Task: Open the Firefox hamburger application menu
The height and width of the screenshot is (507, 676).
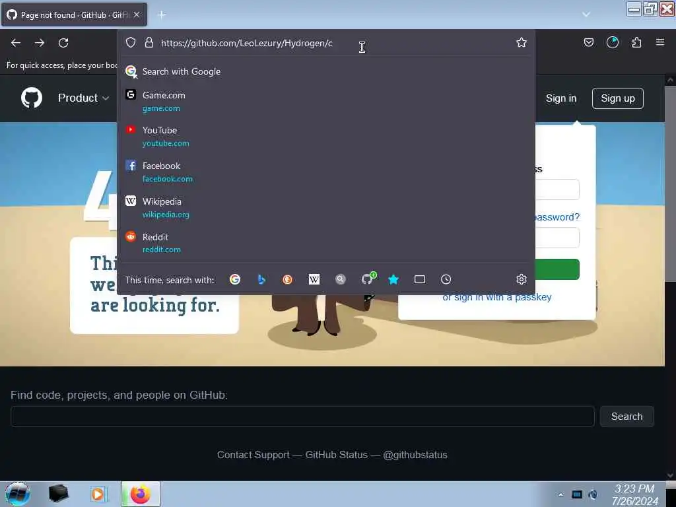Action: tap(660, 42)
